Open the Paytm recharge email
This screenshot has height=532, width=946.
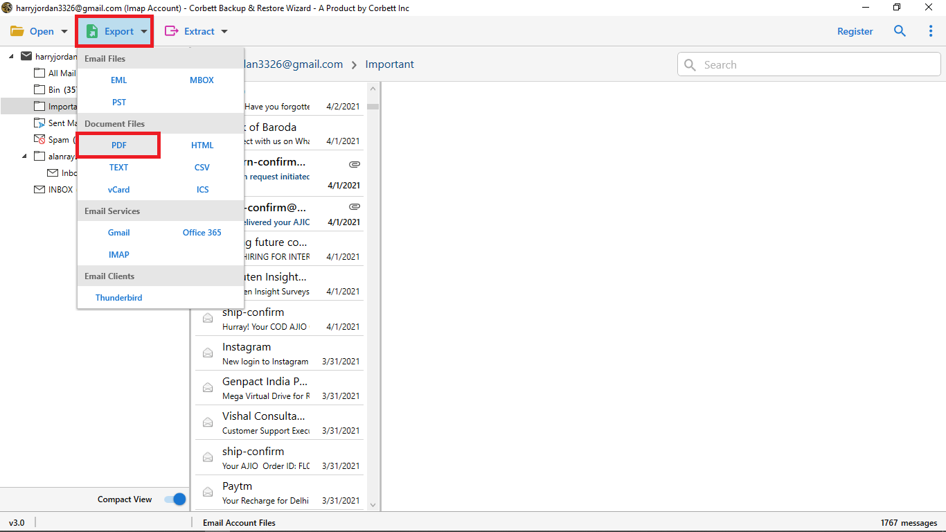click(x=279, y=492)
